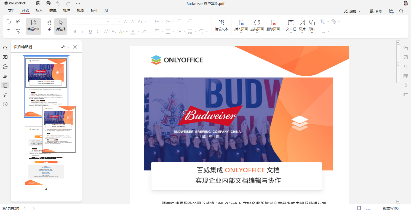Viewport: 411px width, 212px height.
Task: Clear formatting with the eraser icon
Action: [x=144, y=32]
